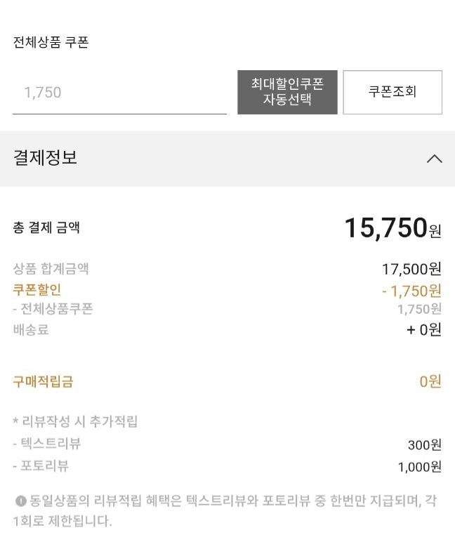This screenshot has width=455, height=542.
Task: Click the - 1,750원 coupon discount amount
Action: tap(411, 290)
